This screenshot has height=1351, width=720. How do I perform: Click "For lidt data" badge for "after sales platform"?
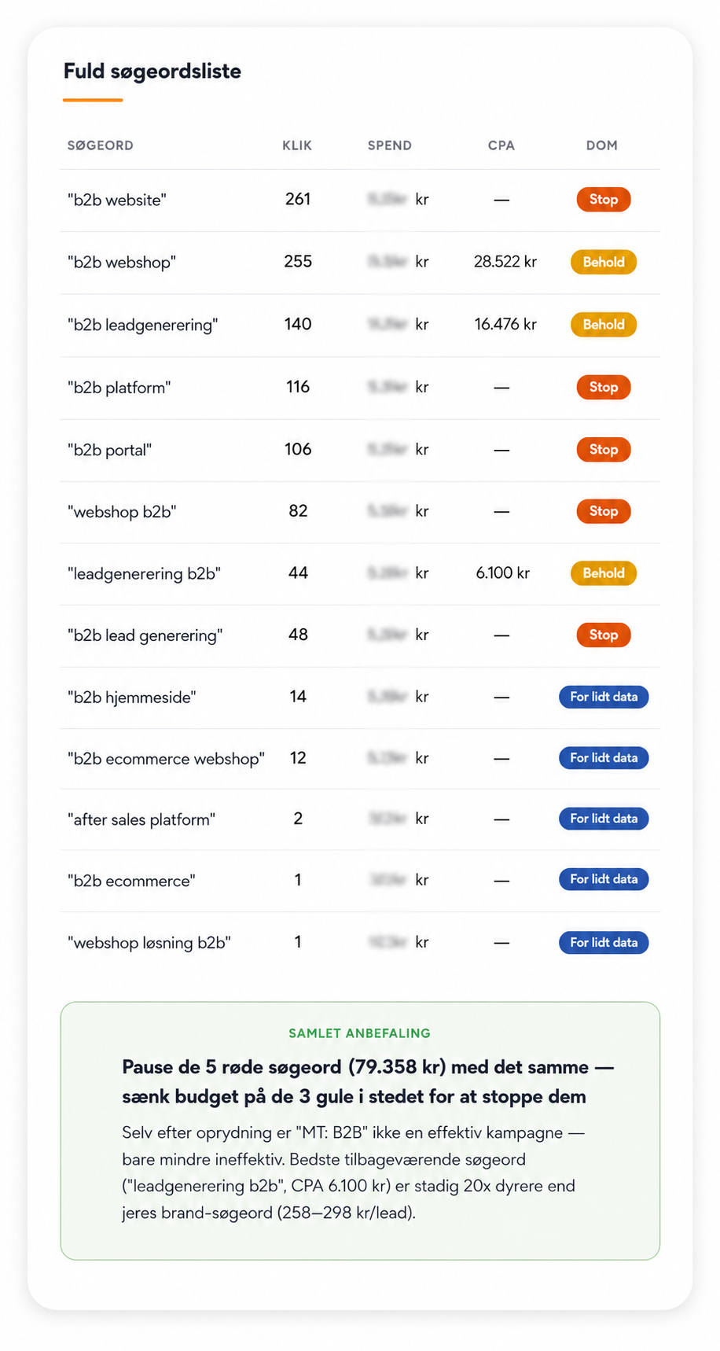pyautogui.click(x=603, y=819)
